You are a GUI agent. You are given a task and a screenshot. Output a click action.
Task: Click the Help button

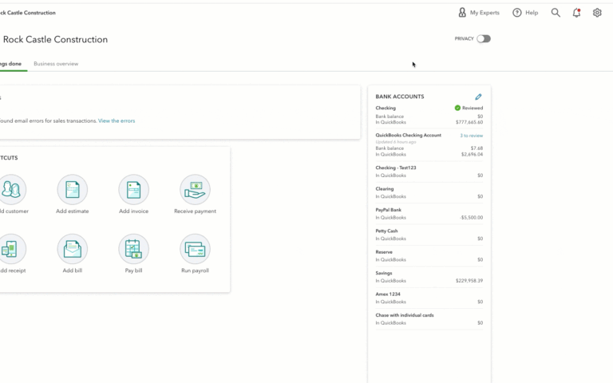point(525,13)
